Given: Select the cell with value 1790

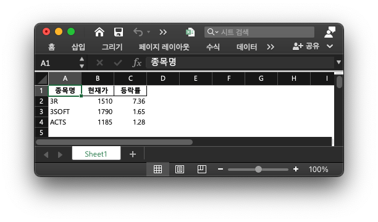Looking at the screenshot, I should coord(98,112).
